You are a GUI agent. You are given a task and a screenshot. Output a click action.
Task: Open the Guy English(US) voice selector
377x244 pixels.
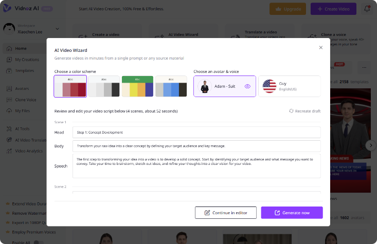[289, 86]
